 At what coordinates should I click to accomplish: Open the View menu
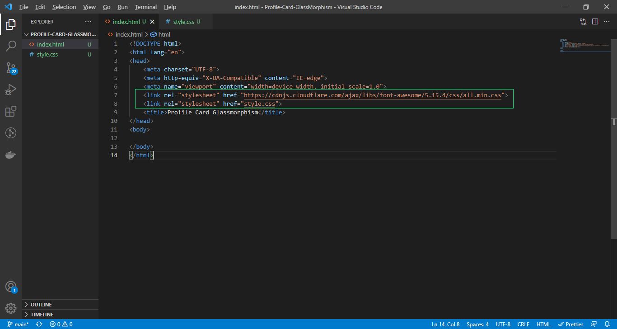tap(89, 7)
